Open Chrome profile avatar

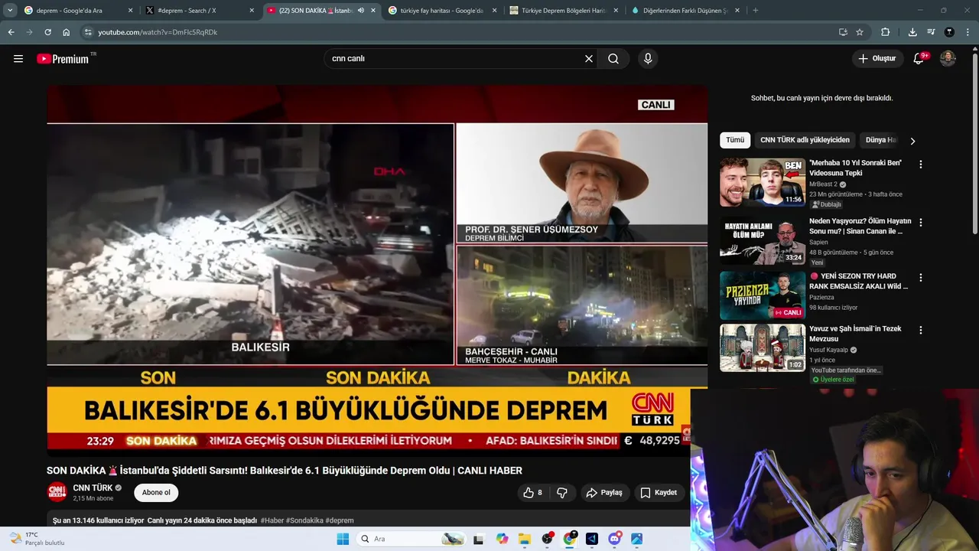pyautogui.click(x=949, y=32)
